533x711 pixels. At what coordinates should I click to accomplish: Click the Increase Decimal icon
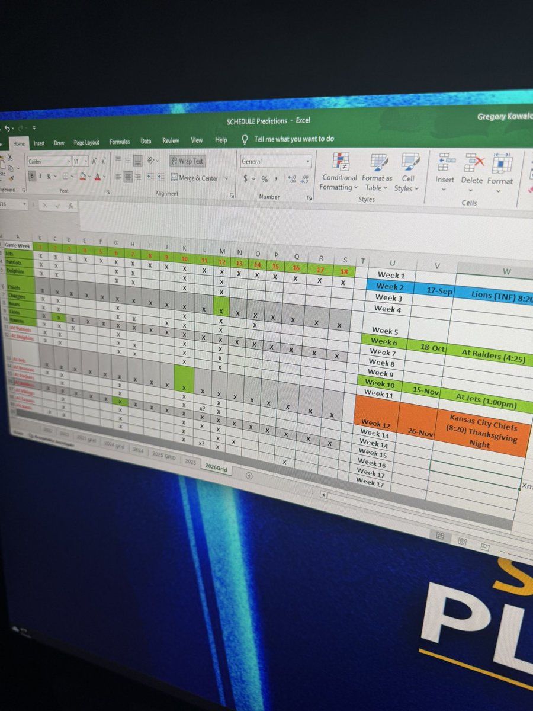pos(292,180)
